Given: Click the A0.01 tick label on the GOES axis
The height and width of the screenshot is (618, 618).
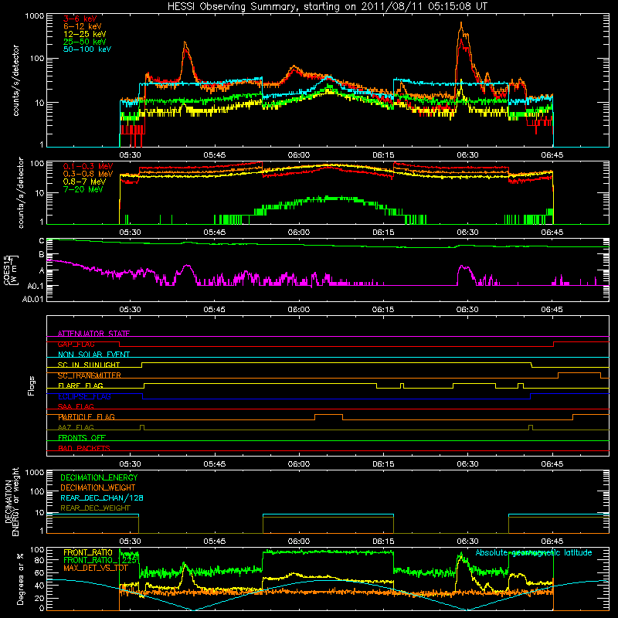Looking at the screenshot, I should [x=33, y=299].
